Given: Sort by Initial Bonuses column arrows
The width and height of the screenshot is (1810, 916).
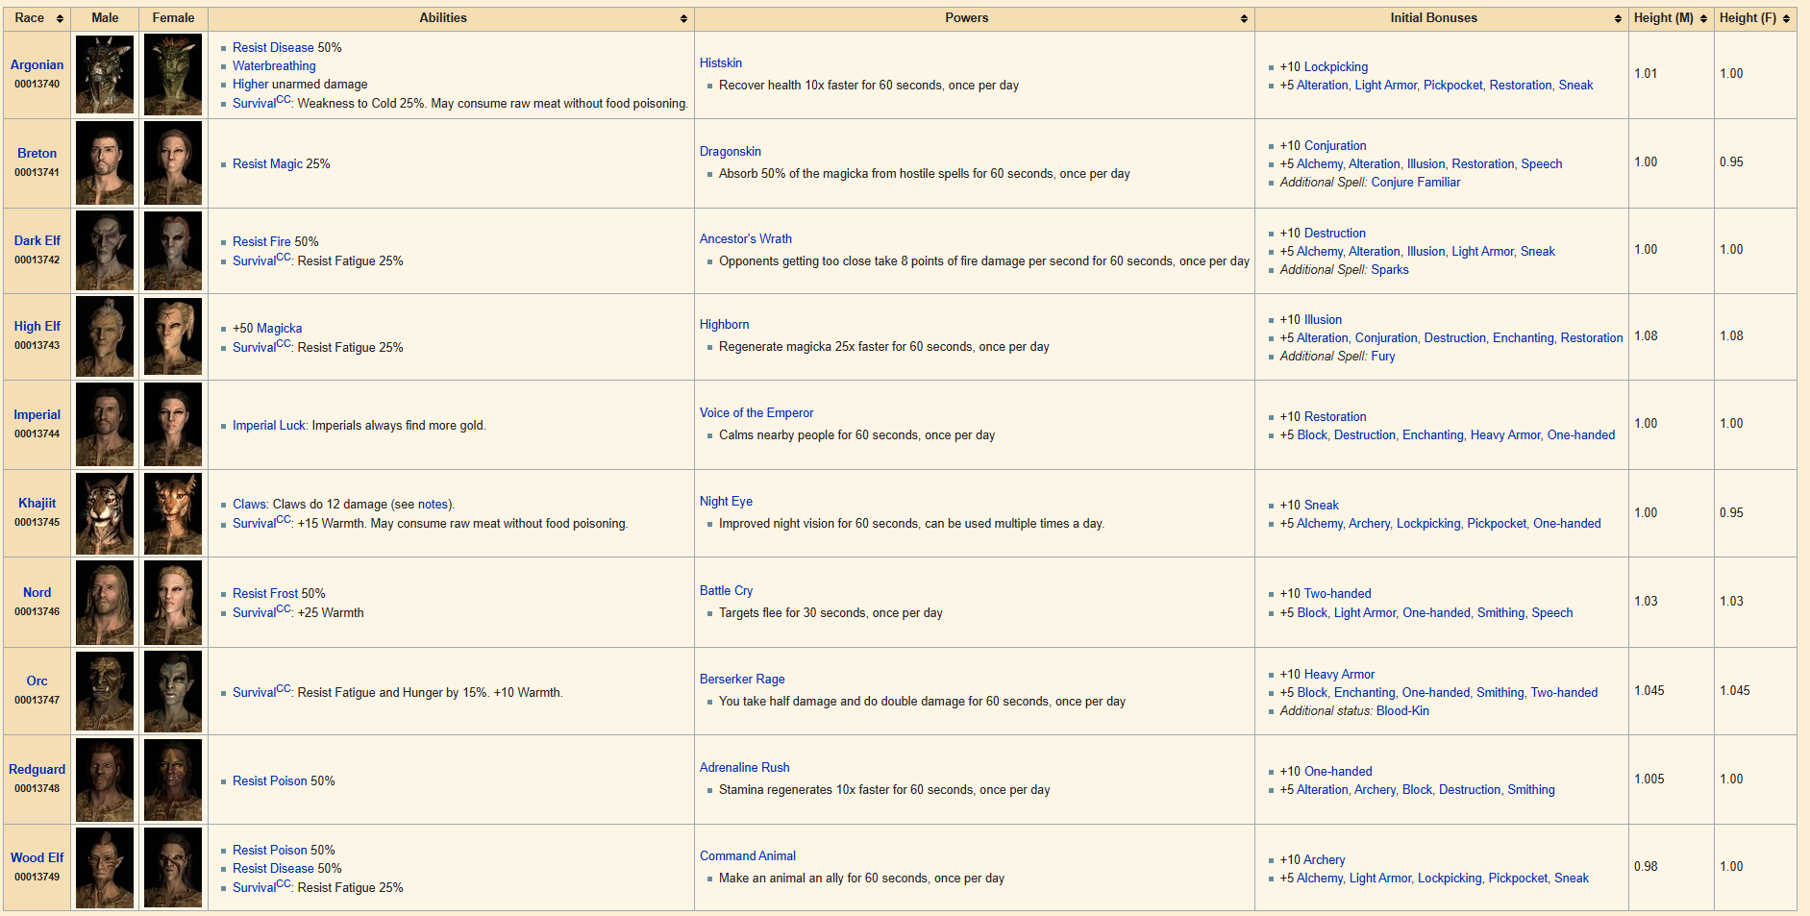Looking at the screenshot, I should point(1618,19).
